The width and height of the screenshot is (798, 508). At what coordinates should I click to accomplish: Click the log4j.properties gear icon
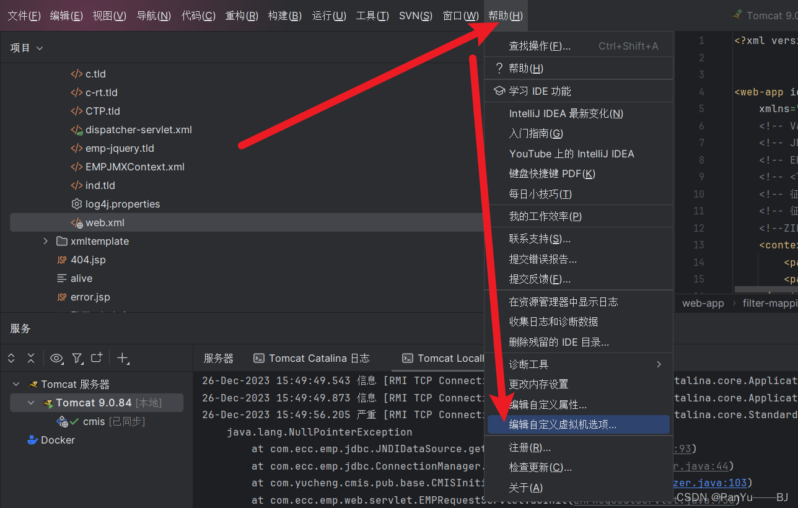pyautogui.click(x=76, y=204)
